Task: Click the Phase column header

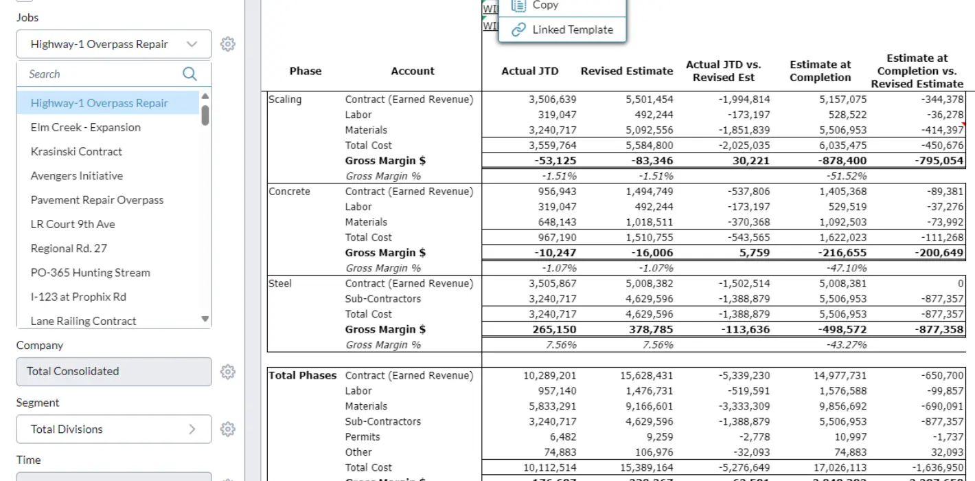Action: tap(306, 71)
